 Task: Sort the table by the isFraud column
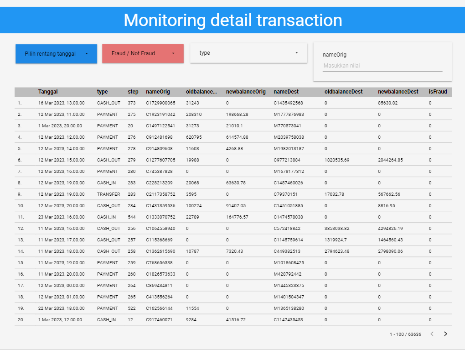coord(437,92)
